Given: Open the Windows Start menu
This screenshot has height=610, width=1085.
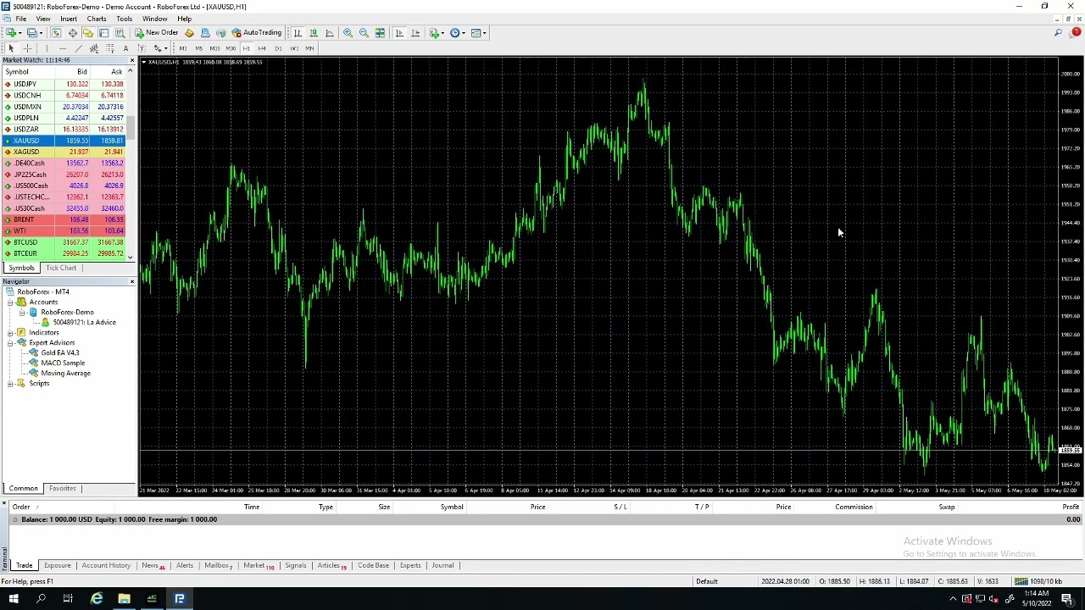Looking at the screenshot, I should point(14,599).
